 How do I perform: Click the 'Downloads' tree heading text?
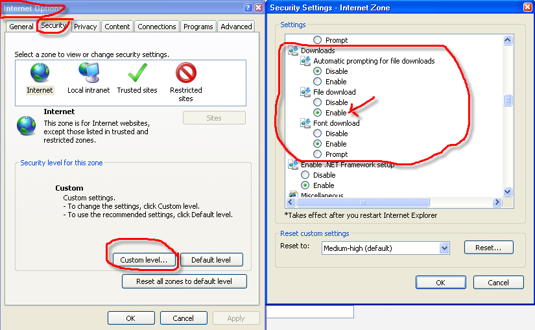(318, 51)
